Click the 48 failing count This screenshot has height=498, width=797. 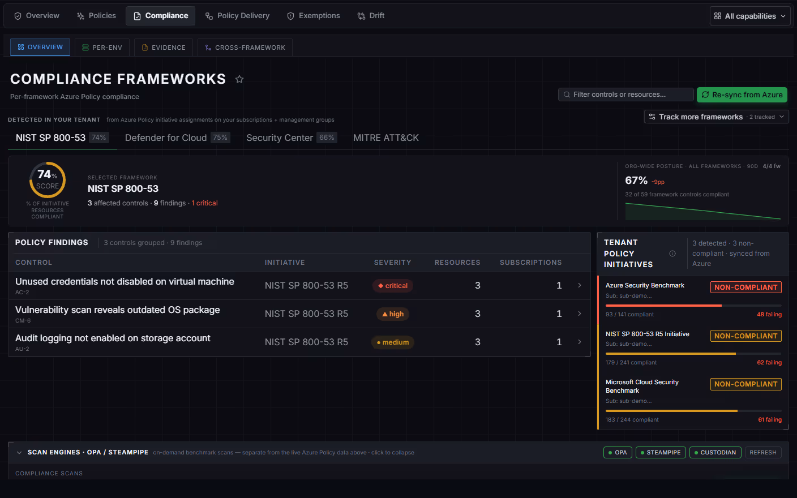coord(769,315)
